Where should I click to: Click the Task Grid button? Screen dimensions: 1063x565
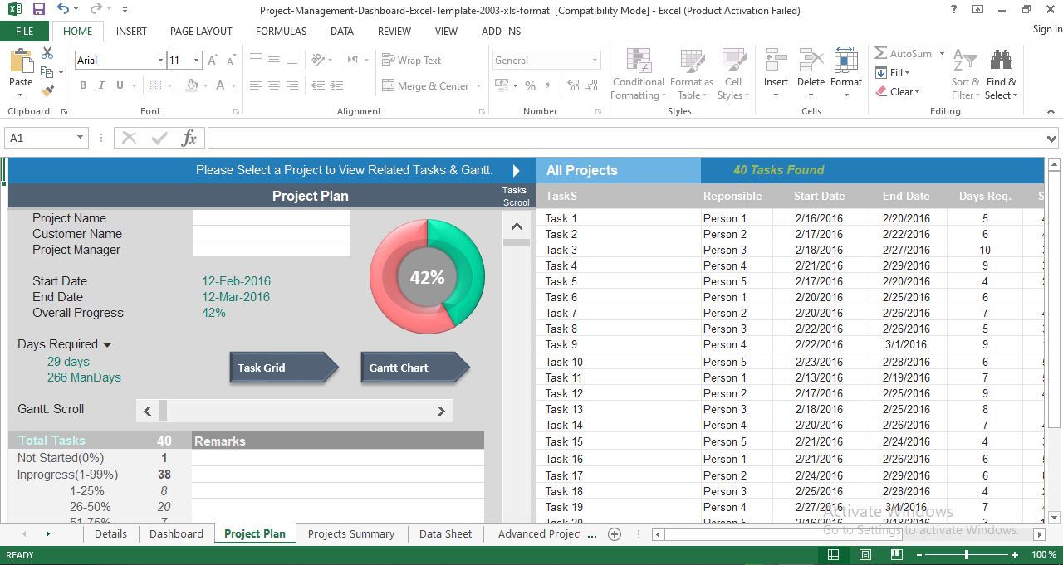coord(282,367)
